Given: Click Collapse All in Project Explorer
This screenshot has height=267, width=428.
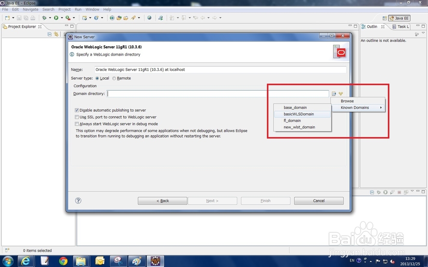Looking at the screenshot, I should pos(49,34).
